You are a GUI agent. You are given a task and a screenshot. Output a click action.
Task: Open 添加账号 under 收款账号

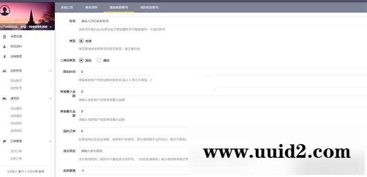[x=16, y=80]
